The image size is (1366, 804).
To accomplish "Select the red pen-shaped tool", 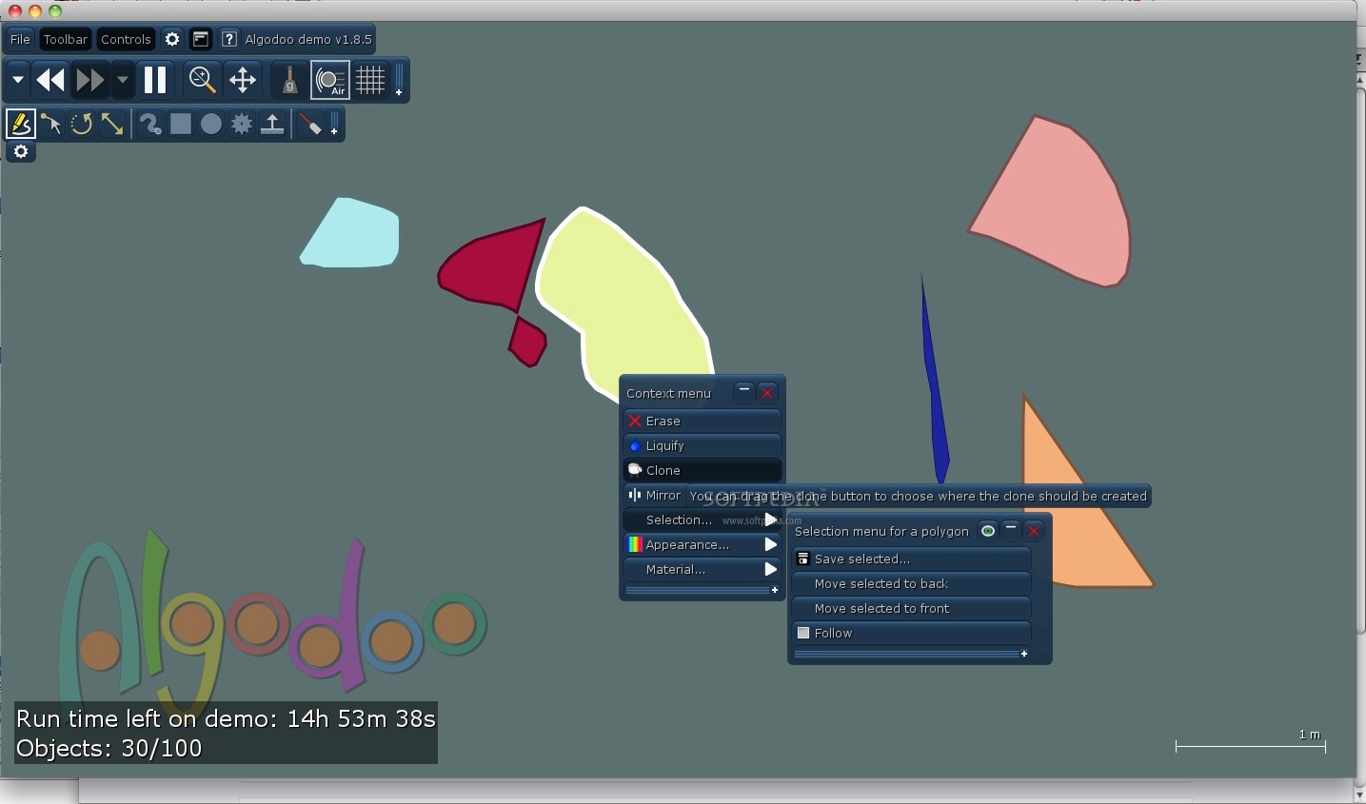I will pyautogui.click(x=309, y=124).
